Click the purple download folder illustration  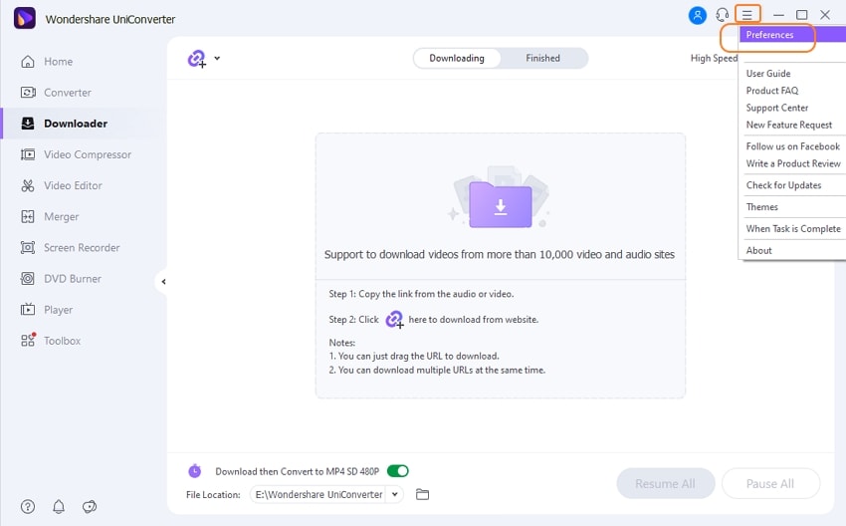tap(501, 204)
